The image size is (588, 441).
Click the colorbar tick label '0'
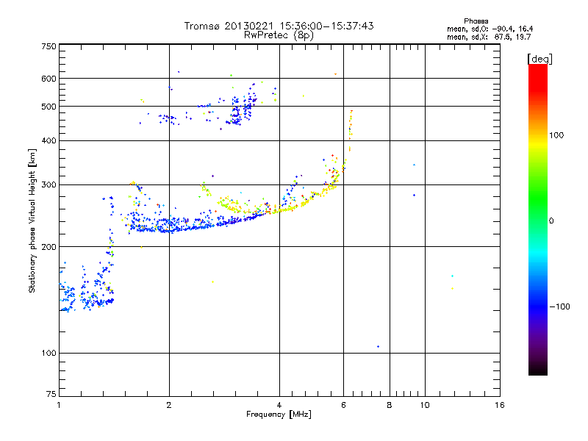coord(551,221)
